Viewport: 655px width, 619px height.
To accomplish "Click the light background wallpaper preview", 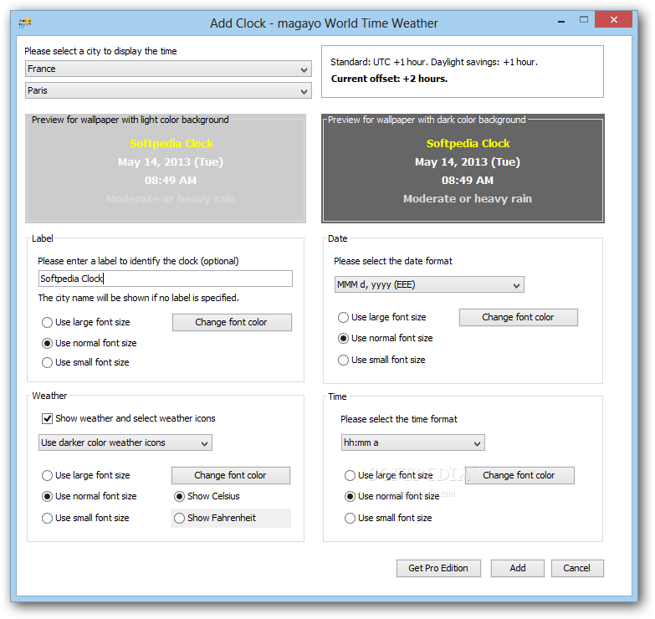I will click(166, 168).
